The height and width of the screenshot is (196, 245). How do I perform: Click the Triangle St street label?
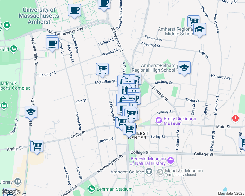click(160, 93)
